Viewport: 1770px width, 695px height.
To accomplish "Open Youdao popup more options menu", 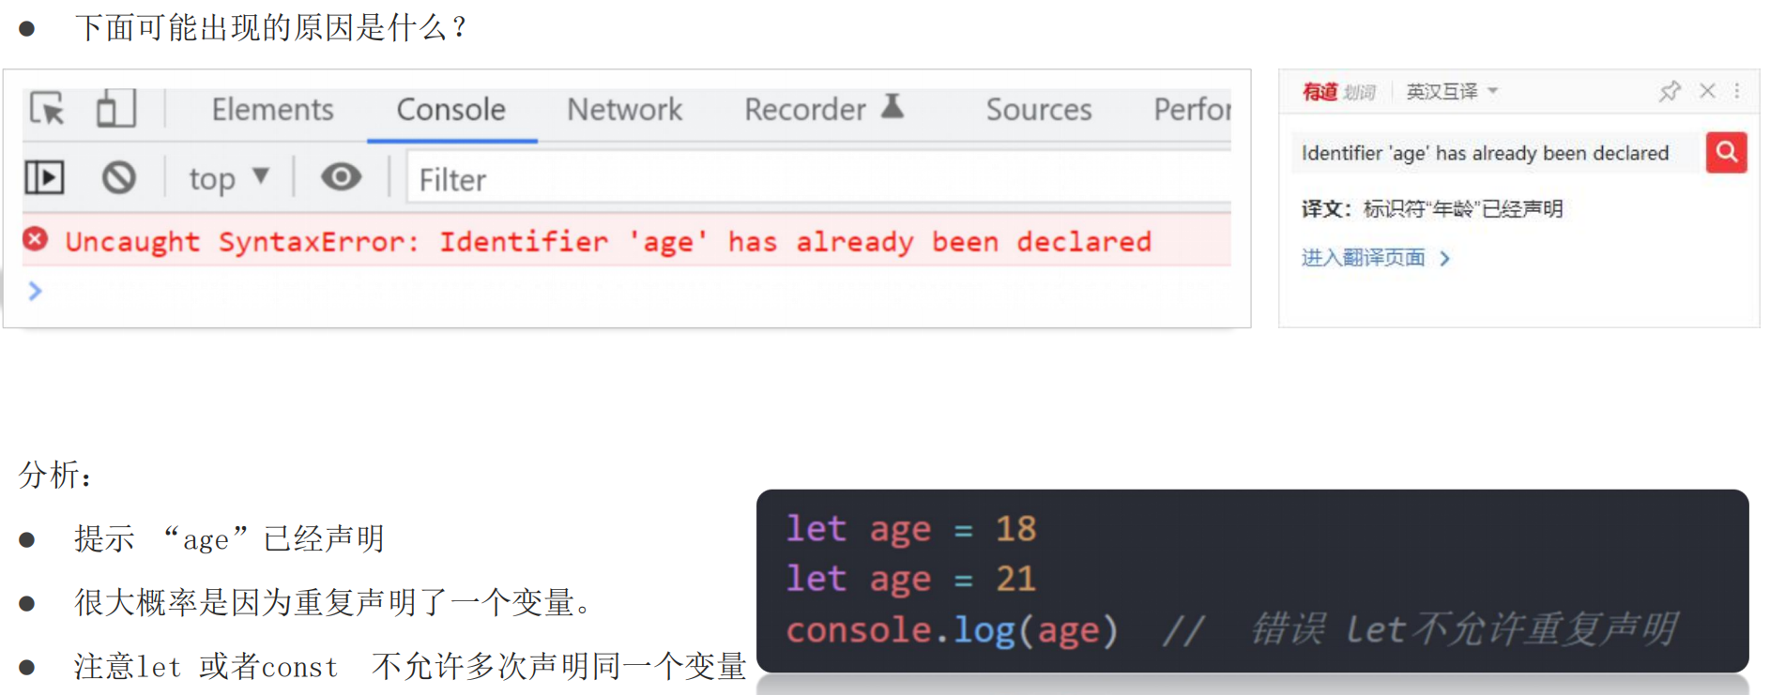I will pyautogui.click(x=1737, y=91).
